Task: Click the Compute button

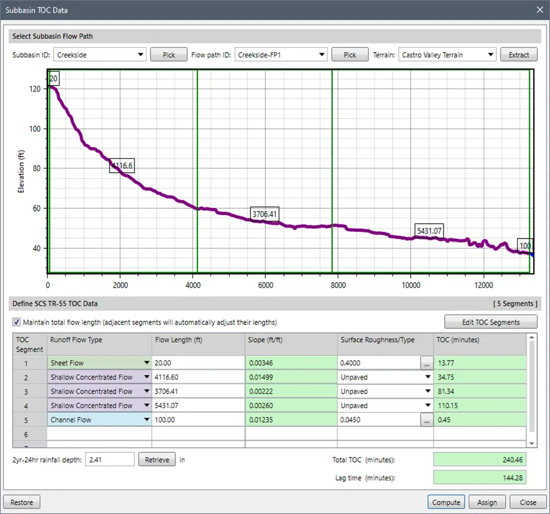Action: (x=446, y=502)
